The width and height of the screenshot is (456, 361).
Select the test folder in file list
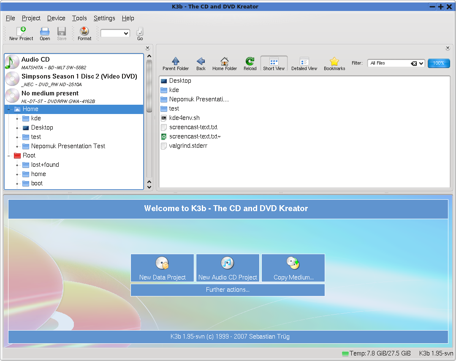[x=174, y=109]
